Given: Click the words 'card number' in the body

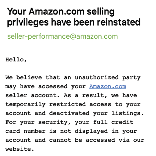Looking at the screenshot, I should tap(26, 131).
